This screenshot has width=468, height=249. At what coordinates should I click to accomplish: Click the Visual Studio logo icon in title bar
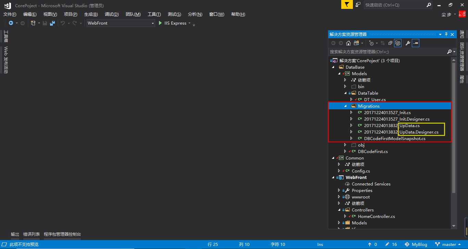point(7,5)
